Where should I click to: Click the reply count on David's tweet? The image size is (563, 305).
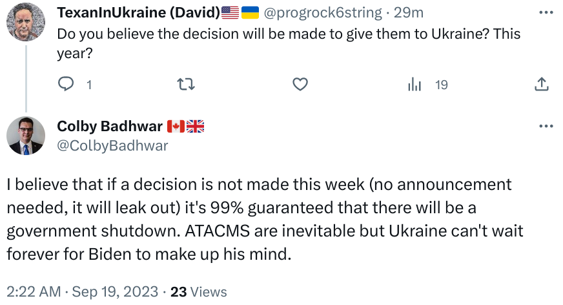point(89,85)
